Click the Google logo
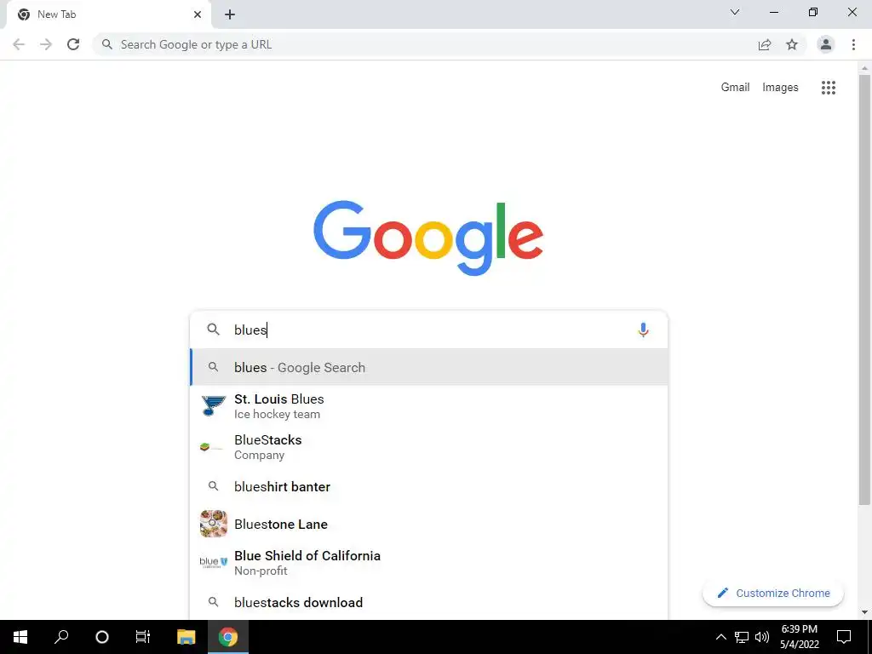The width and height of the screenshot is (872, 654). click(428, 238)
